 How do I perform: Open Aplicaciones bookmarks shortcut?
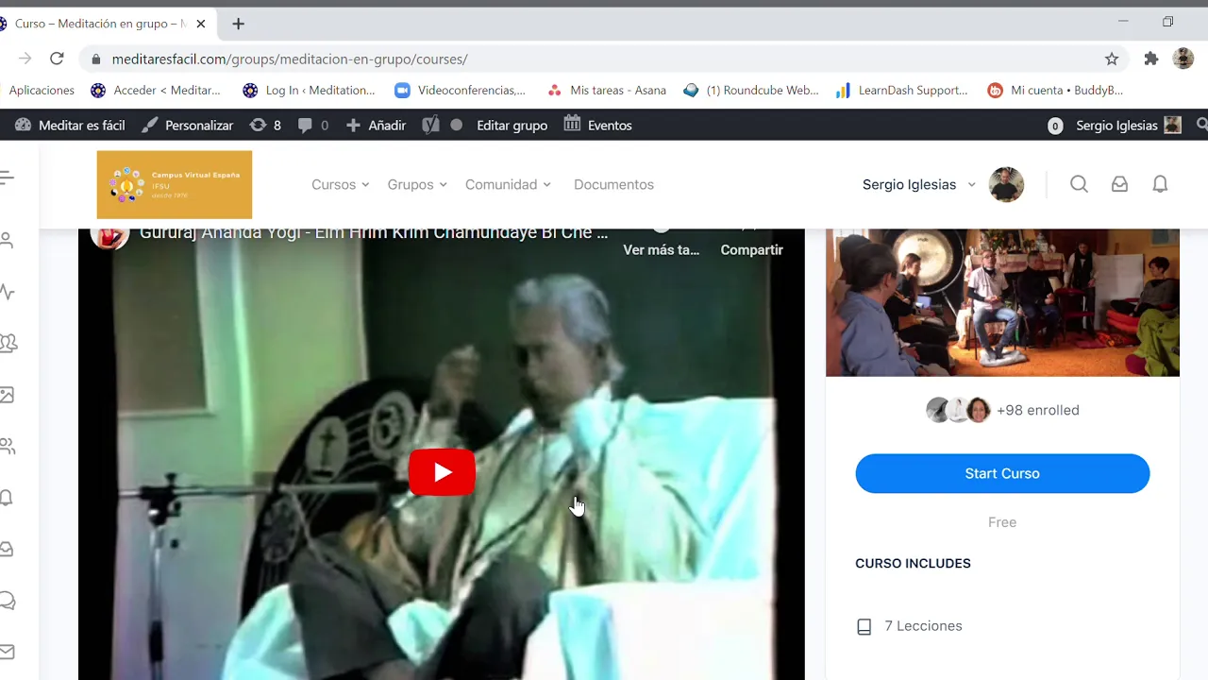[42, 91]
